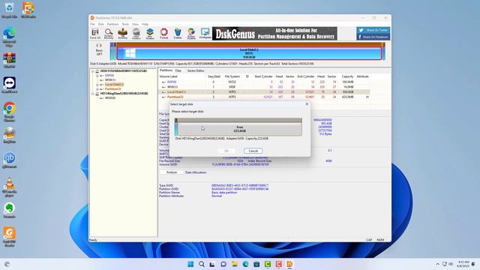Switch to the Partitions tab
This screenshot has width=480, height=270.
pyautogui.click(x=166, y=70)
